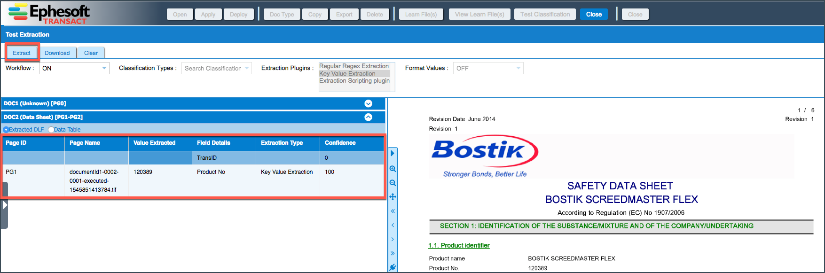Expand the image viewer panel arrow
The image size is (825, 273).
(393, 153)
